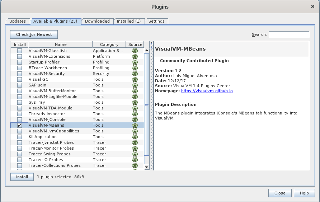Click source icon of VisualVM-MBeans row
Image resolution: width=320 pixels, height=202 pixels.
[x=135, y=125]
